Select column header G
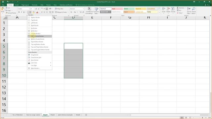The image size is (212, 119). click(x=130, y=18)
